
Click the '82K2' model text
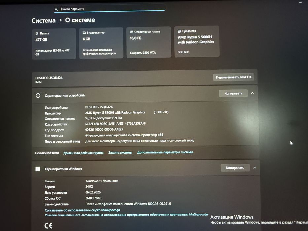tap(38, 82)
